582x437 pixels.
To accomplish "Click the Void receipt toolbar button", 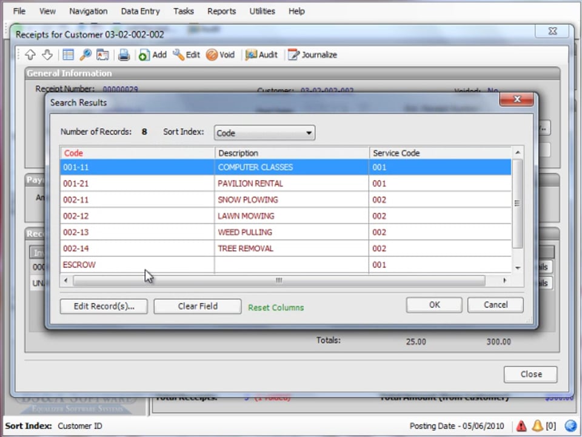I will click(220, 55).
